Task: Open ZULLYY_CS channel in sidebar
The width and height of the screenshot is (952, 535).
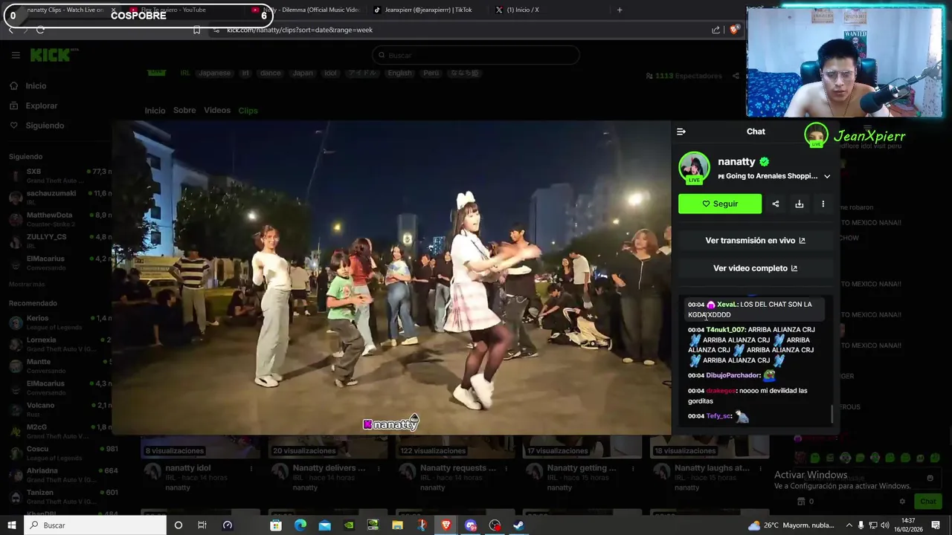Action: [x=58, y=241]
